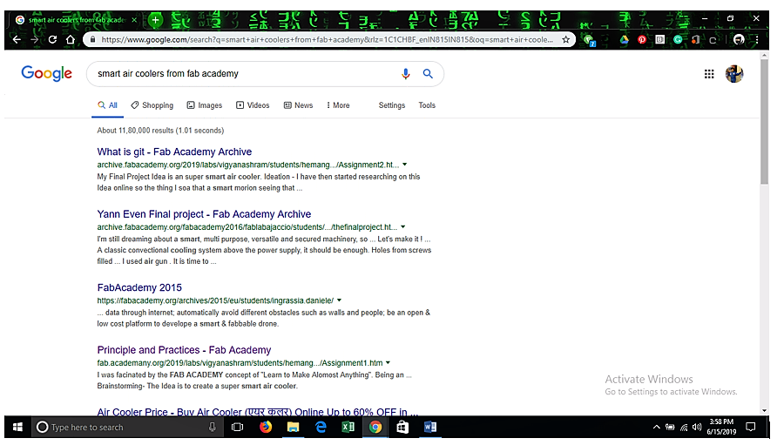Switch to the Videos tab
The height and width of the screenshot is (445, 784).
[253, 105]
